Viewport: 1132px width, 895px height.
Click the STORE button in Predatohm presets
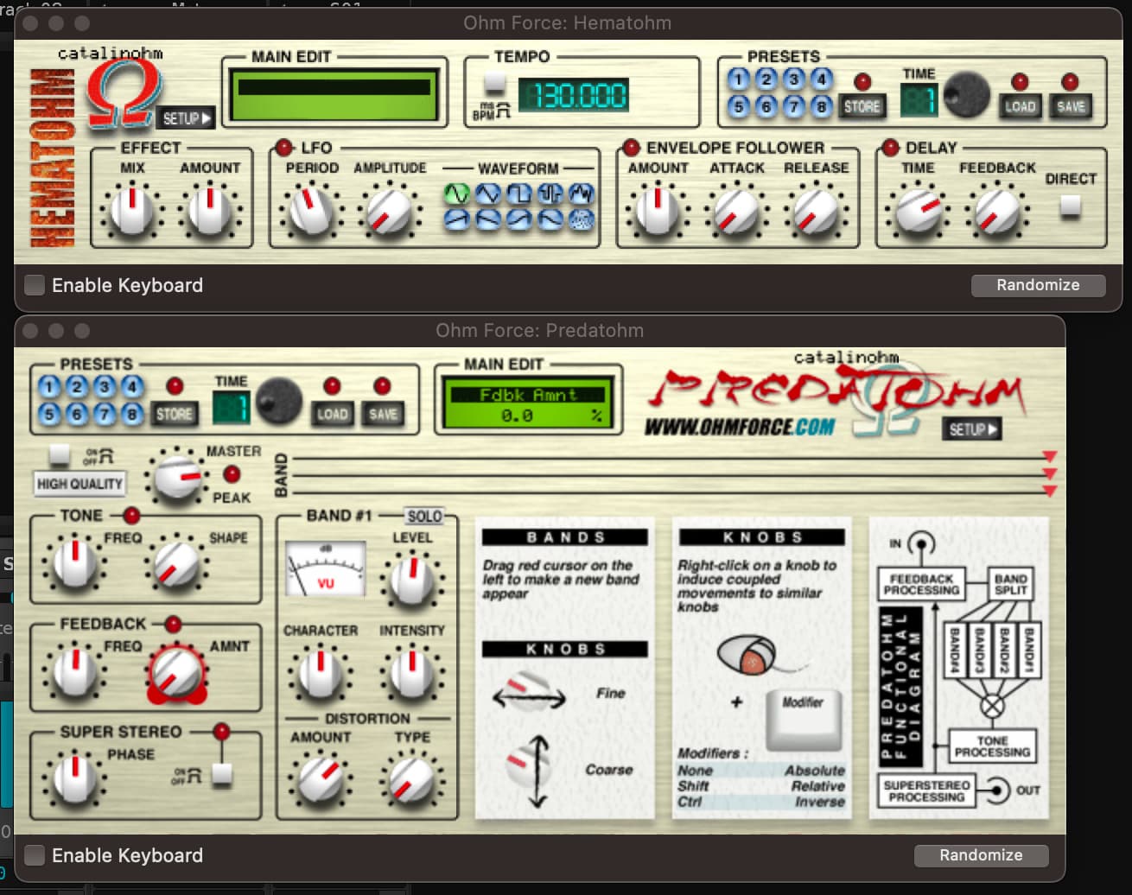(174, 414)
